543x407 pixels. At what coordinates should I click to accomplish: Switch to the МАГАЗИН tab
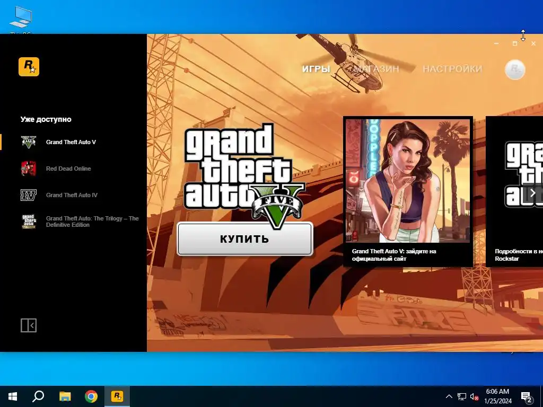(x=376, y=69)
